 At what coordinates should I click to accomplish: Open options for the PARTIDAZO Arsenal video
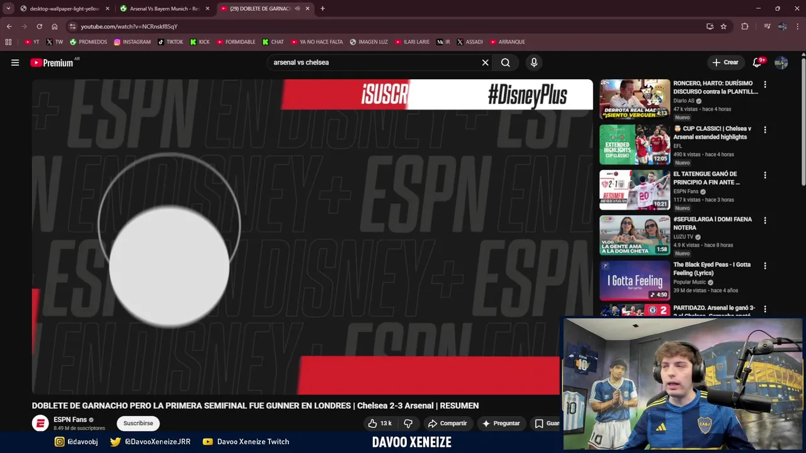click(765, 309)
